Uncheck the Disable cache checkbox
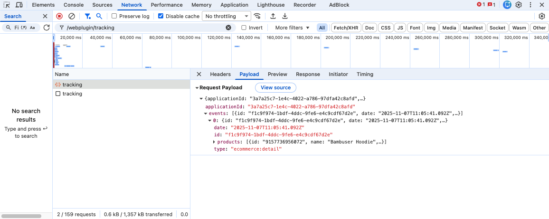 click(161, 16)
